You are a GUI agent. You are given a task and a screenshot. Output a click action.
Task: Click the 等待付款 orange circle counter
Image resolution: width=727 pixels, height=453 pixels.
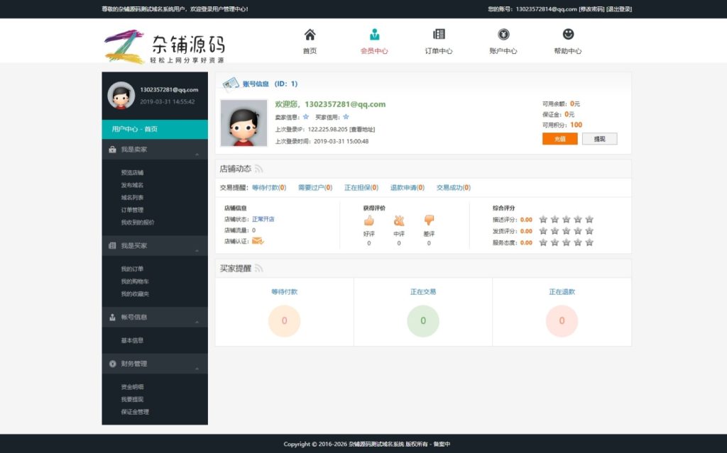pyautogui.click(x=284, y=320)
